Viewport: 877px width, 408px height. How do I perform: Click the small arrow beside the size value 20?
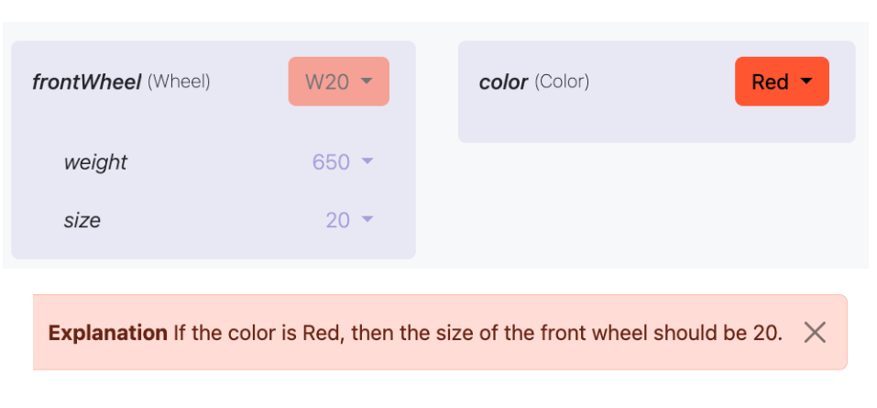[367, 220]
